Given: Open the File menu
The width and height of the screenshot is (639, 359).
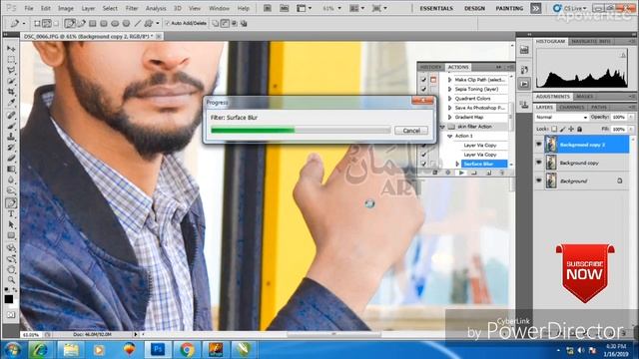Looking at the screenshot, I should (x=29, y=8).
